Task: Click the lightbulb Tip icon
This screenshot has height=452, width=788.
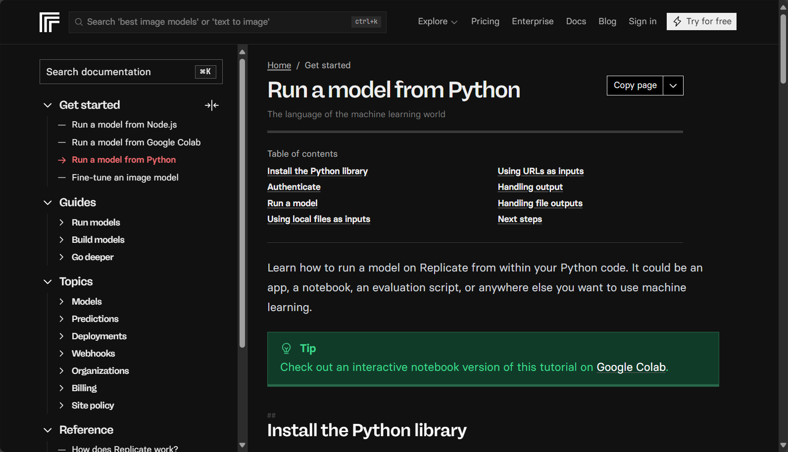Action: tap(286, 348)
